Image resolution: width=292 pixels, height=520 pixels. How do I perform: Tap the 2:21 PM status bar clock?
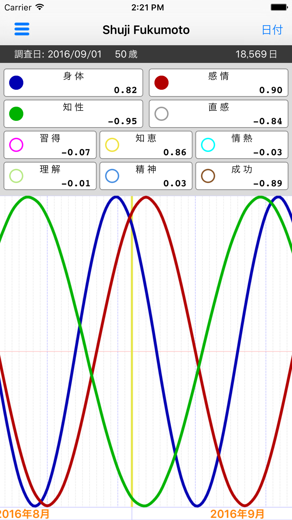pos(147,8)
